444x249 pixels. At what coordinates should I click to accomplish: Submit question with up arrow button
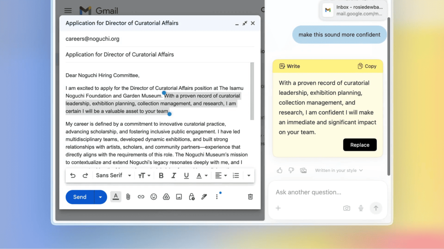pos(376,208)
